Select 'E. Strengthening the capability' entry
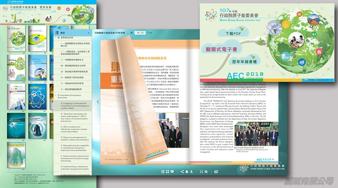Viewport: 338px width, 188px height. (x=72, y=148)
